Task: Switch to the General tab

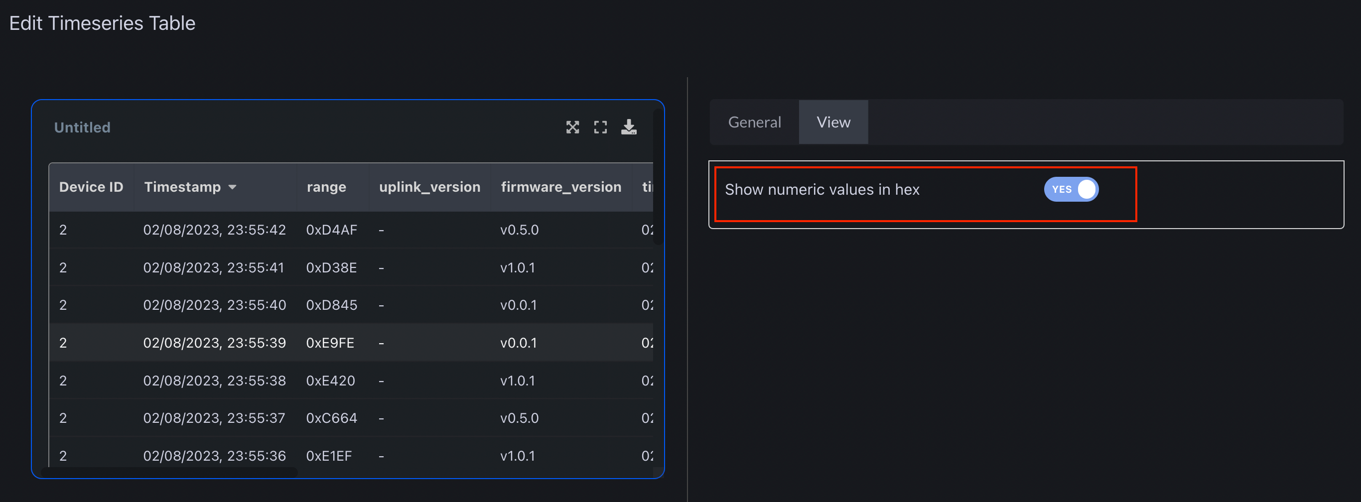Action: [x=754, y=122]
